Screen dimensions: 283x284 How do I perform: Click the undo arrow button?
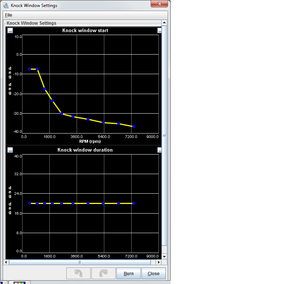78,273
